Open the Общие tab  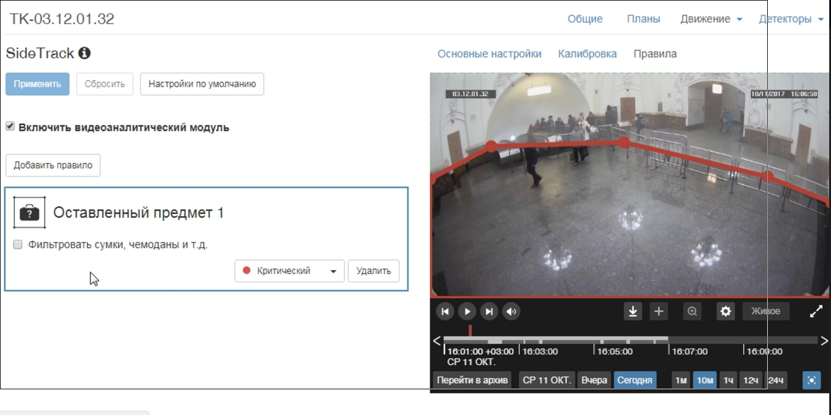click(585, 19)
